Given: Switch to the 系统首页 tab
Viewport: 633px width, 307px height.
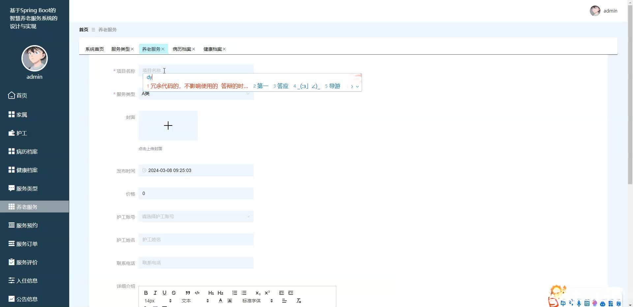Looking at the screenshot, I should pyautogui.click(x=95, y=49).
